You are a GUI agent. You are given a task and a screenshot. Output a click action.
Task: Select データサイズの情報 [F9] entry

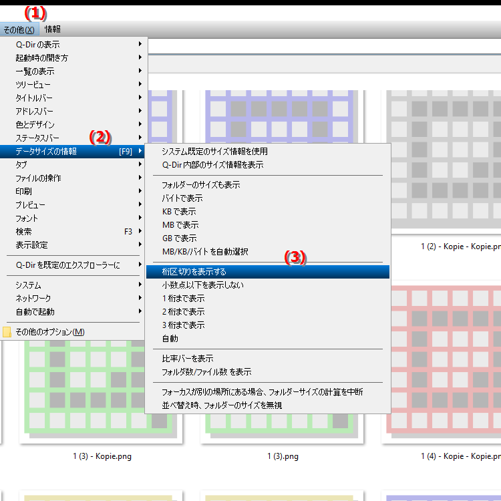point(73,152)
